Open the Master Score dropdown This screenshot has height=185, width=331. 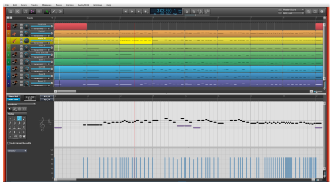[x=293, y=10]
